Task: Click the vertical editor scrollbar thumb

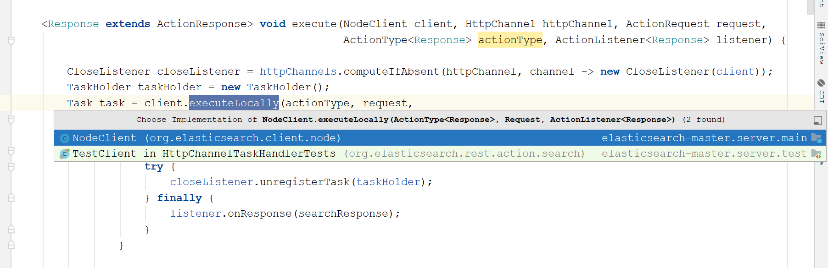Action: [810, 7]
